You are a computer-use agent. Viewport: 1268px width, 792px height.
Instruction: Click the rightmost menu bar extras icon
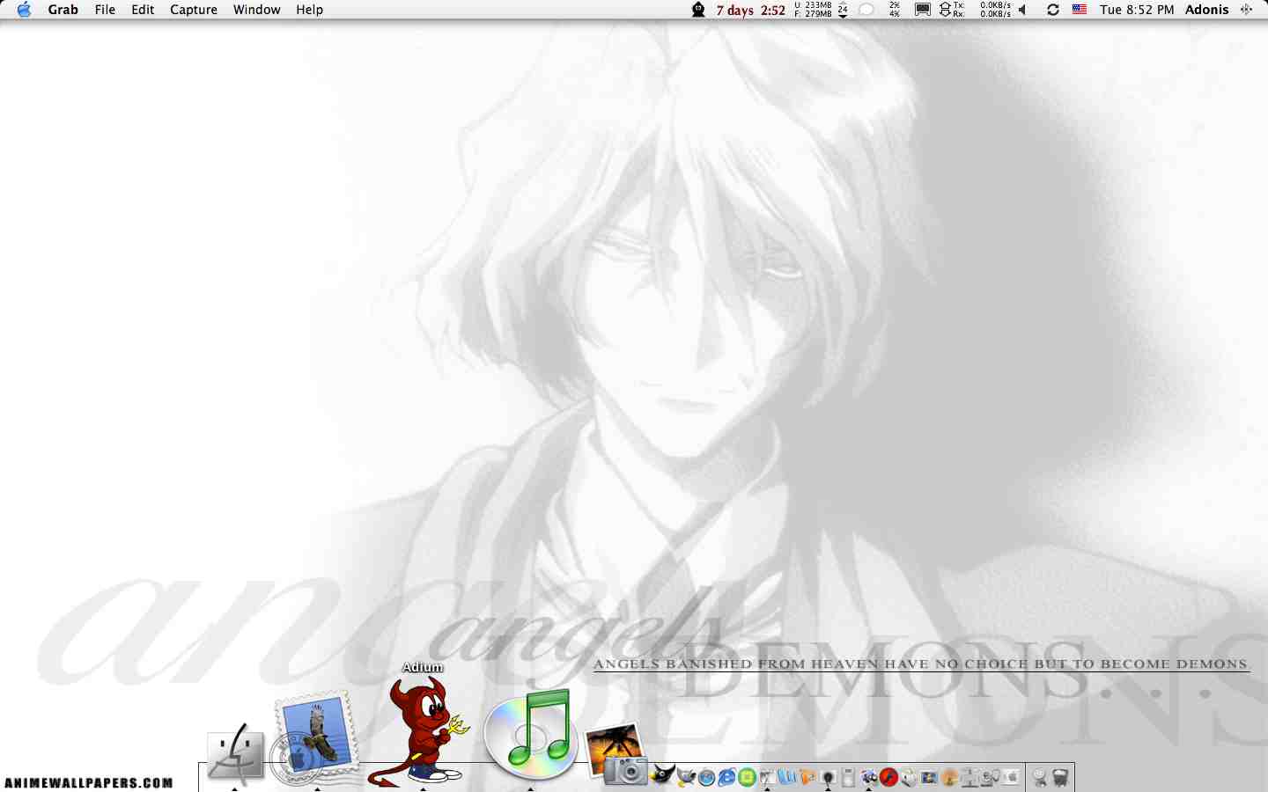coord(1246,10)
